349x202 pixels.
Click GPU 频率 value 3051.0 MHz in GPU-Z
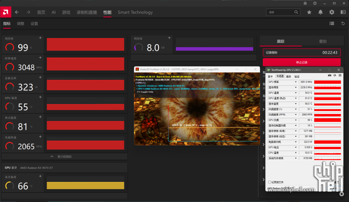click(306, 82)
